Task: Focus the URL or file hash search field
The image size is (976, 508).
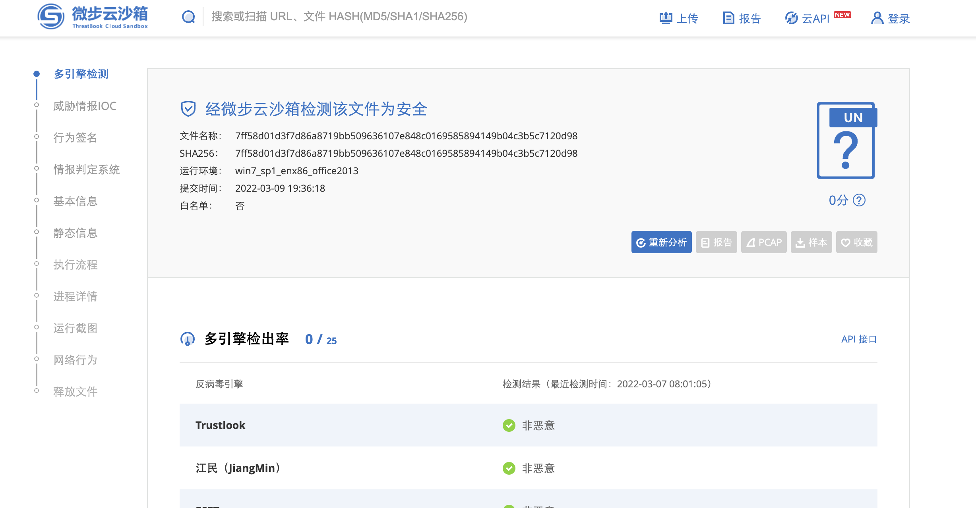Action: point(339,17)
